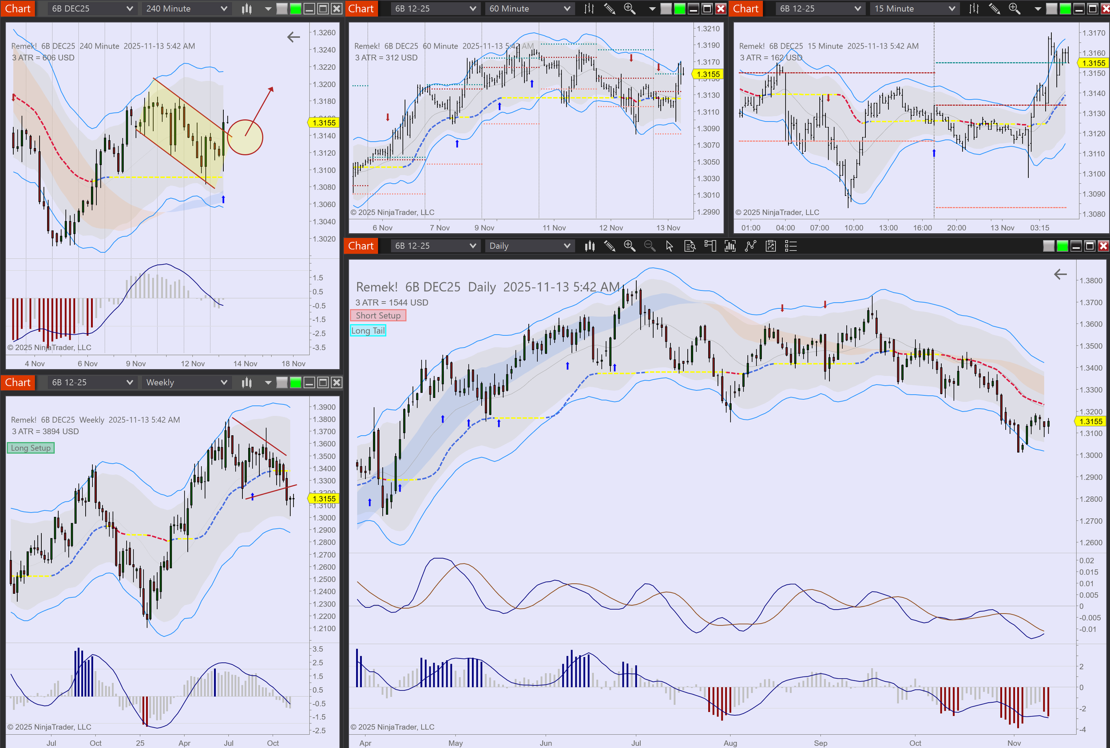This screenshot has height=748, width=1110.
Task: Open 6B DEC25 instrument dropdown in 240 Minute chart
Action: (91, 8)
